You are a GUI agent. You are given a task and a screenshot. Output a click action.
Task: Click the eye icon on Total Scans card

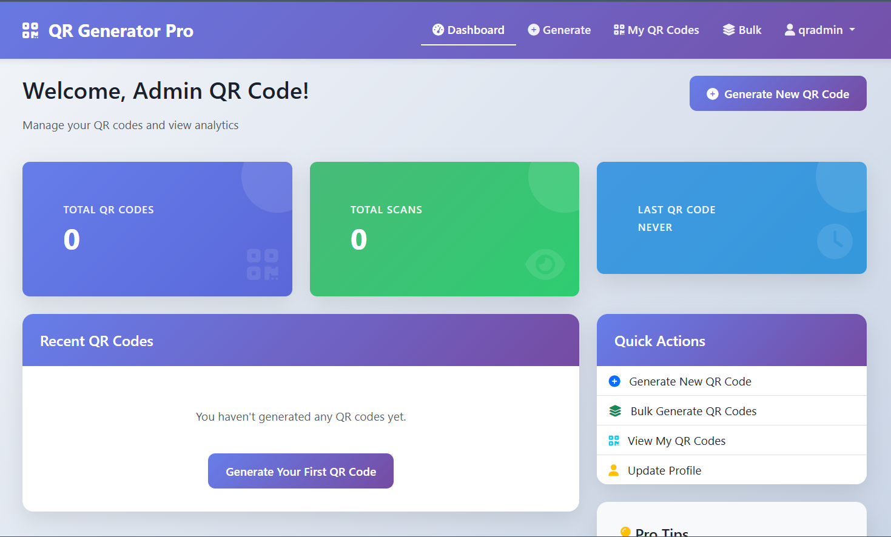point(545,265)
